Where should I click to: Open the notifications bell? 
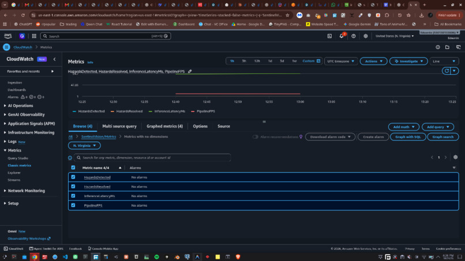coord(342,36)
